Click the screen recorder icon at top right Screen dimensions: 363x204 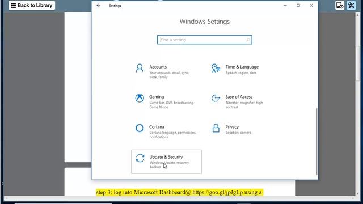click(340, 5)
